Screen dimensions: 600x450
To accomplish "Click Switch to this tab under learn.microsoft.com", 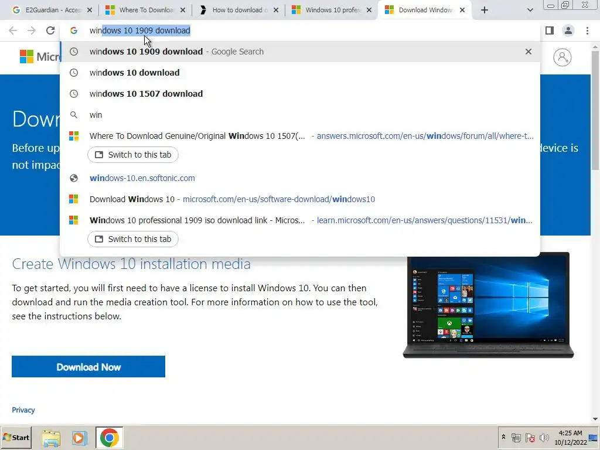I will click(133, 239).
